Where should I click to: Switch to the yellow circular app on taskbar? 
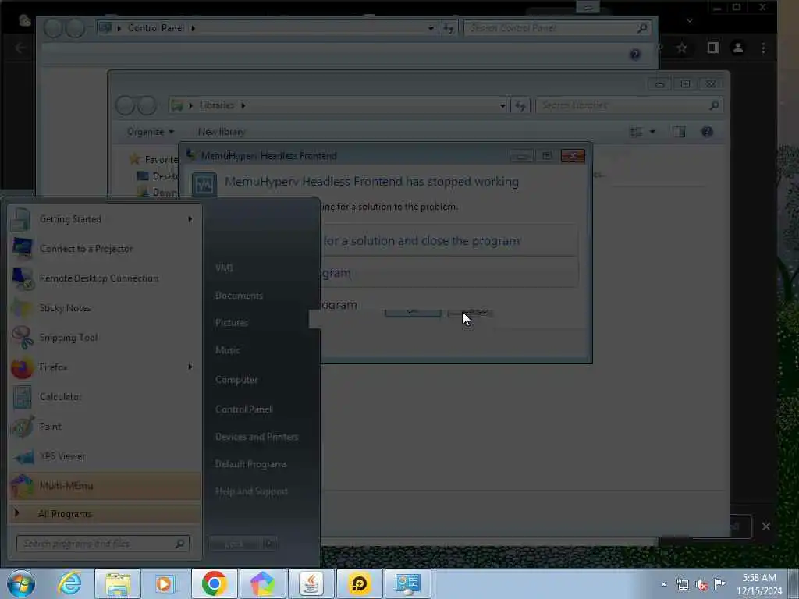(x=359, y=583)
